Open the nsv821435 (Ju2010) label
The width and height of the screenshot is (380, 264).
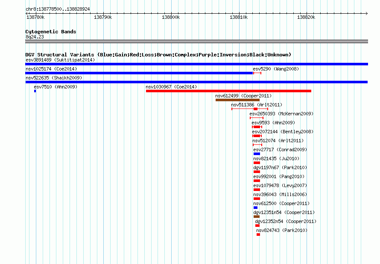point(276,158)
